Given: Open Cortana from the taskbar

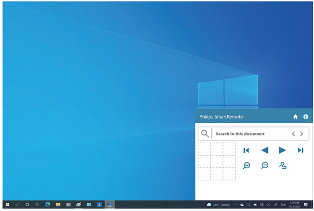Looking at the screenshot, I should (x=27, y=204).
